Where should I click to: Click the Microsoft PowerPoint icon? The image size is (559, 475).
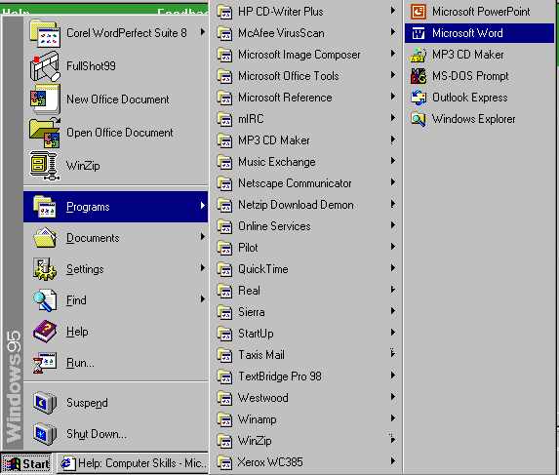point(419,12)
